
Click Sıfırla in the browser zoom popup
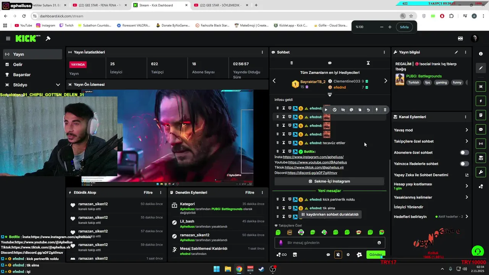[404, 27]
